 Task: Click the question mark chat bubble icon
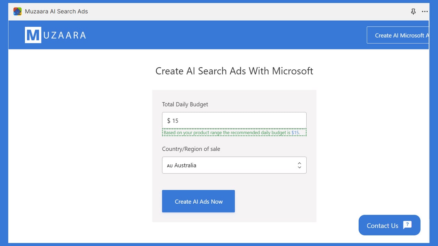(x=407, y=225)
